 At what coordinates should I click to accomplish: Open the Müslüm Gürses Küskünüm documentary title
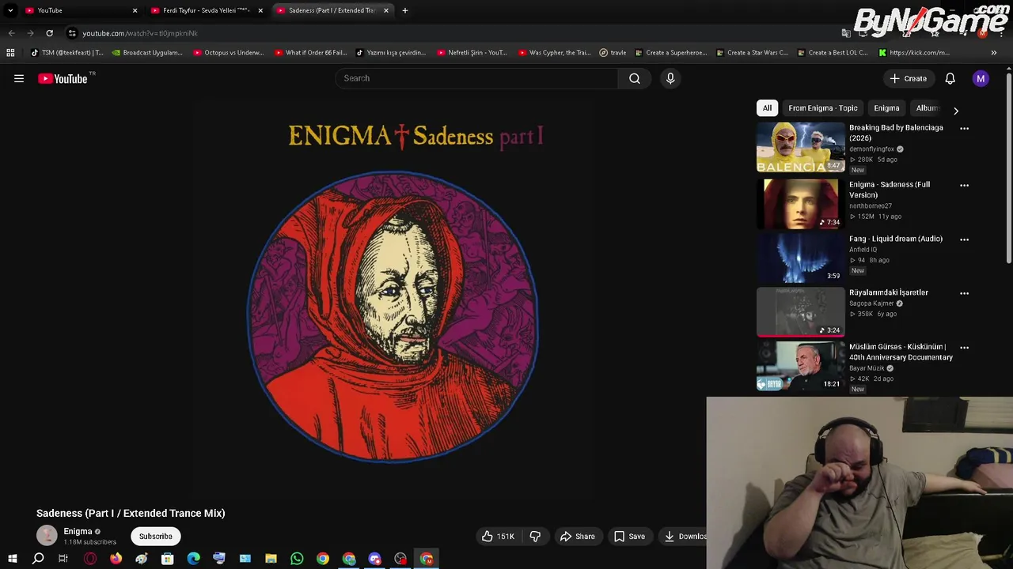click(x=901, y=352)
